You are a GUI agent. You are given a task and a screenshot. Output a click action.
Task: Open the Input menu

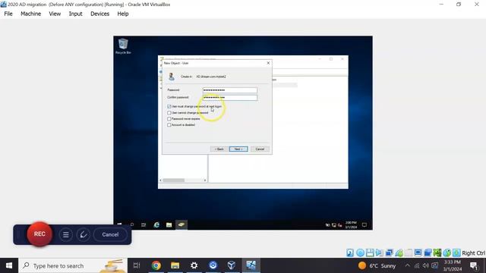point(75,14)
